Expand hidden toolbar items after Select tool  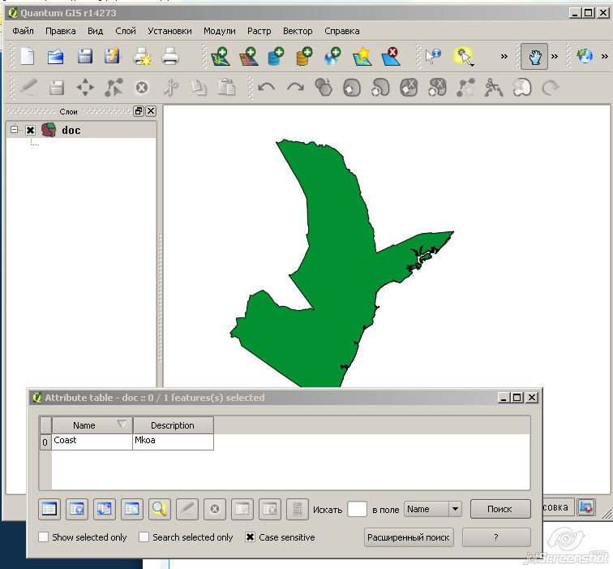point(504,57)
